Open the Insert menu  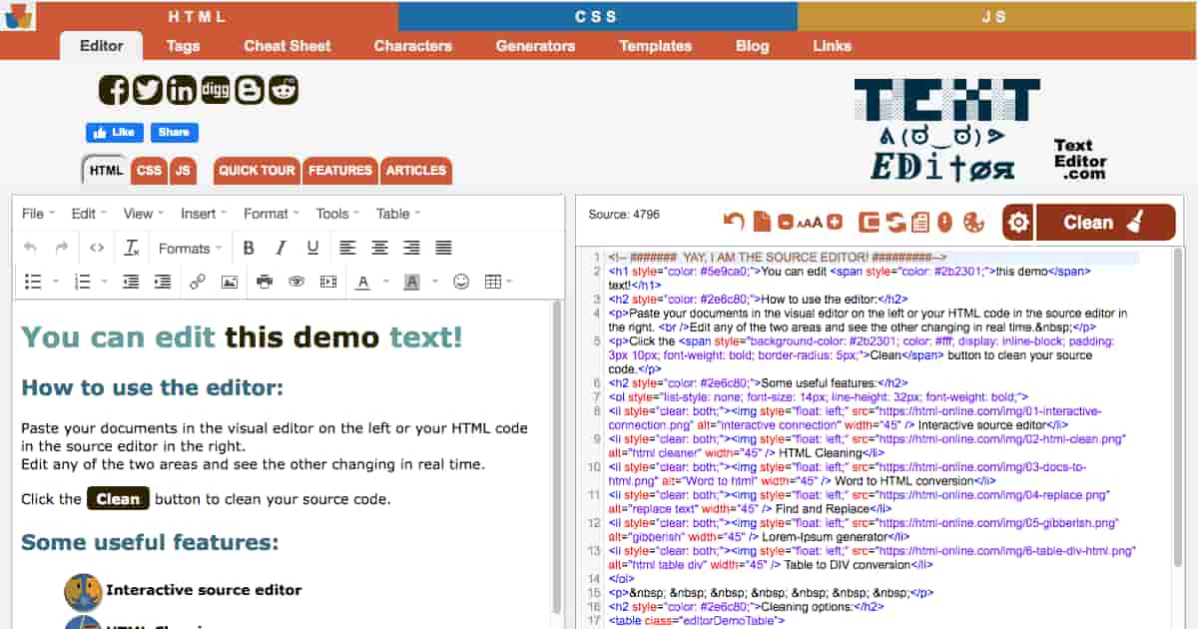[204, 213]
